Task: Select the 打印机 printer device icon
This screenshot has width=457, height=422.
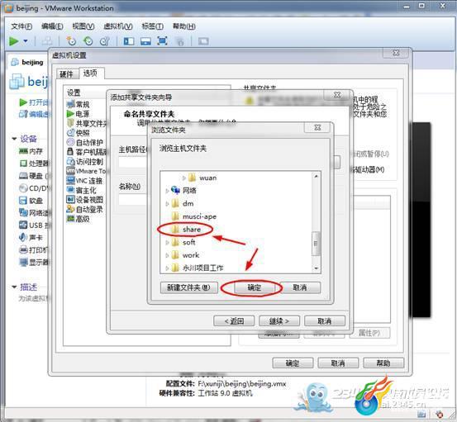Action: (x=23, y=250)
